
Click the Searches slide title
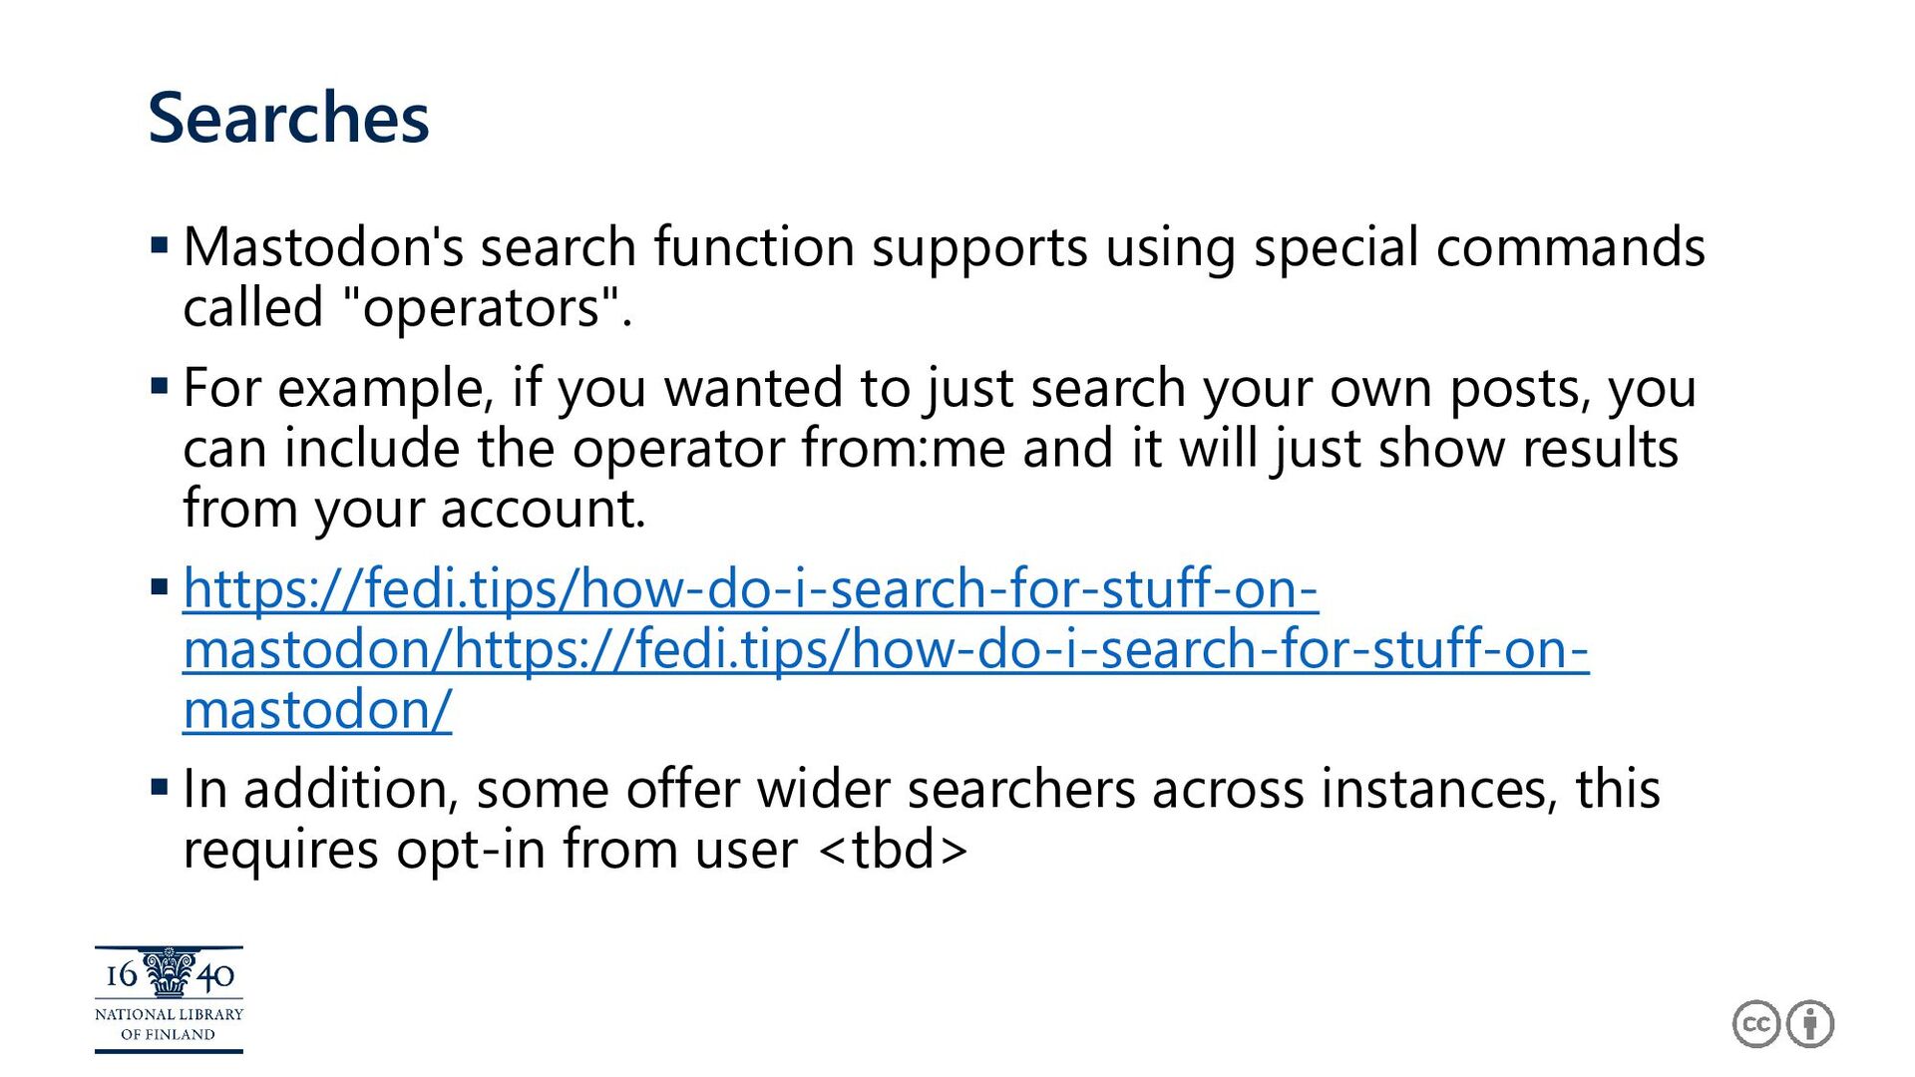(288, 118)
